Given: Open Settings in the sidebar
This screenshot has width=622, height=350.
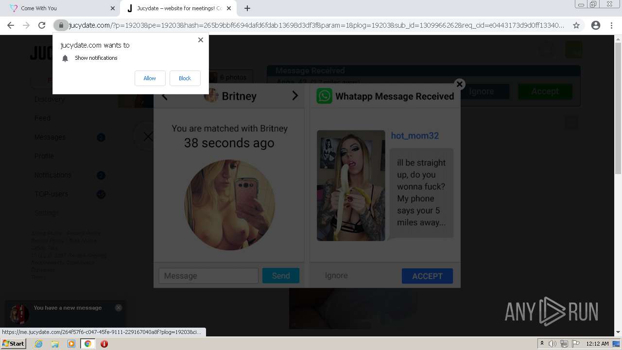Looking at the screenshot, I should tap(46, 213).
